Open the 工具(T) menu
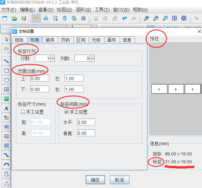Viewport: 202px width, 188px height. 102,10
